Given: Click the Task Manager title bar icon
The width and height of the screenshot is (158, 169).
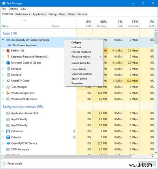Looking at the screenshot, I should coord(4,4).
